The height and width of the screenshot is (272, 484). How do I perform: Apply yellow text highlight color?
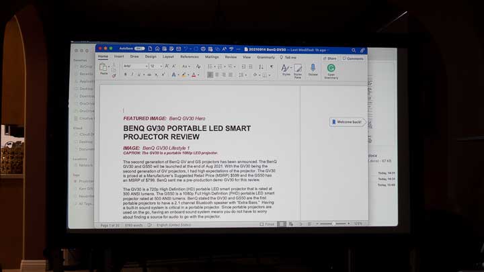click(184, 75)
